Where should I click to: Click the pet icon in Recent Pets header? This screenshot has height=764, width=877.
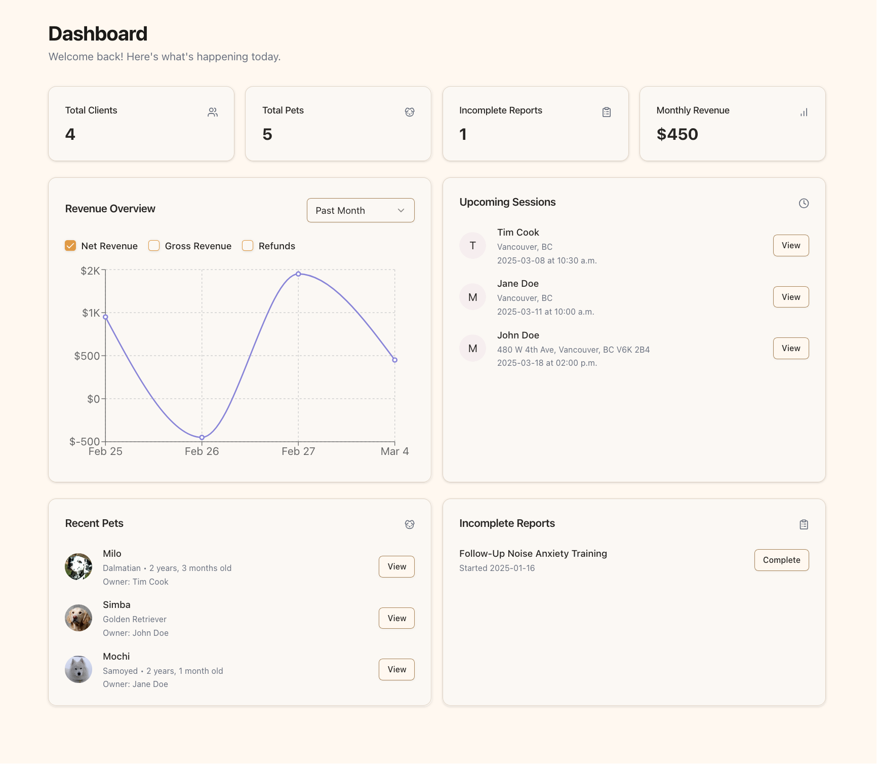[410, 525]
